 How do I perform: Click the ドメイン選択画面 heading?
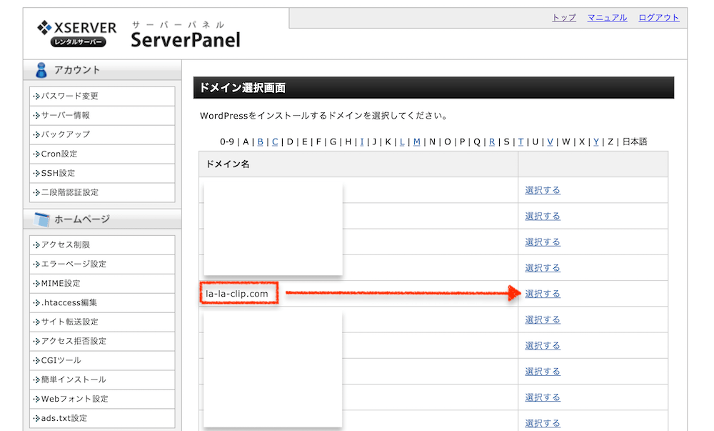(x=242, y=88)
